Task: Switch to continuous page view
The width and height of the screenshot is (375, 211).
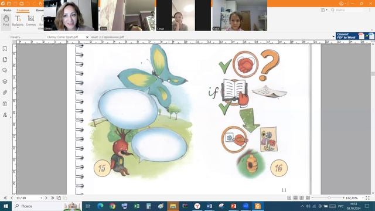Action: pos(295,198)
